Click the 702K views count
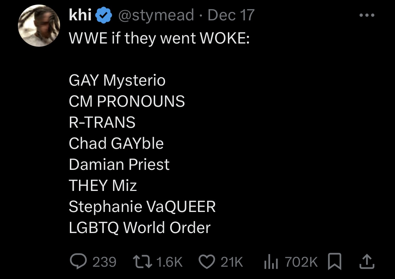Screen dimensions: 395x279 pos(301,262)
